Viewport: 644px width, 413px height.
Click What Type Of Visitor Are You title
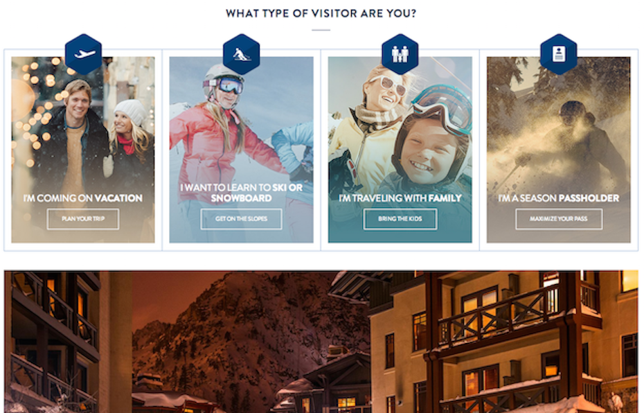(x=321, y=14)
